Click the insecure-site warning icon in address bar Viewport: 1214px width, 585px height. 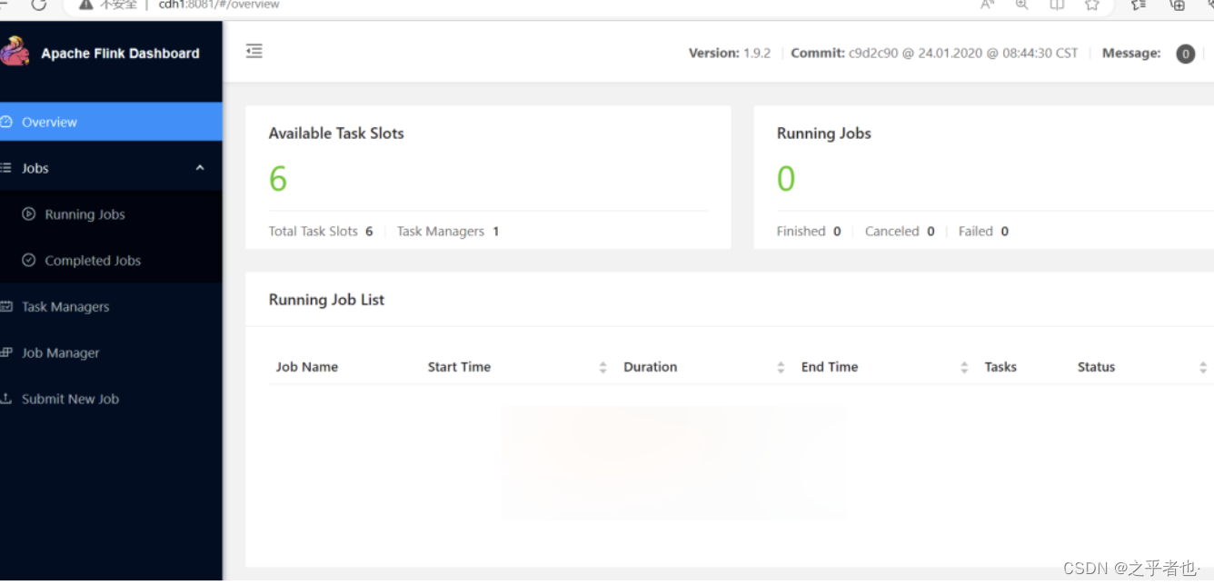pyautogui.click(x=86, y=5)
